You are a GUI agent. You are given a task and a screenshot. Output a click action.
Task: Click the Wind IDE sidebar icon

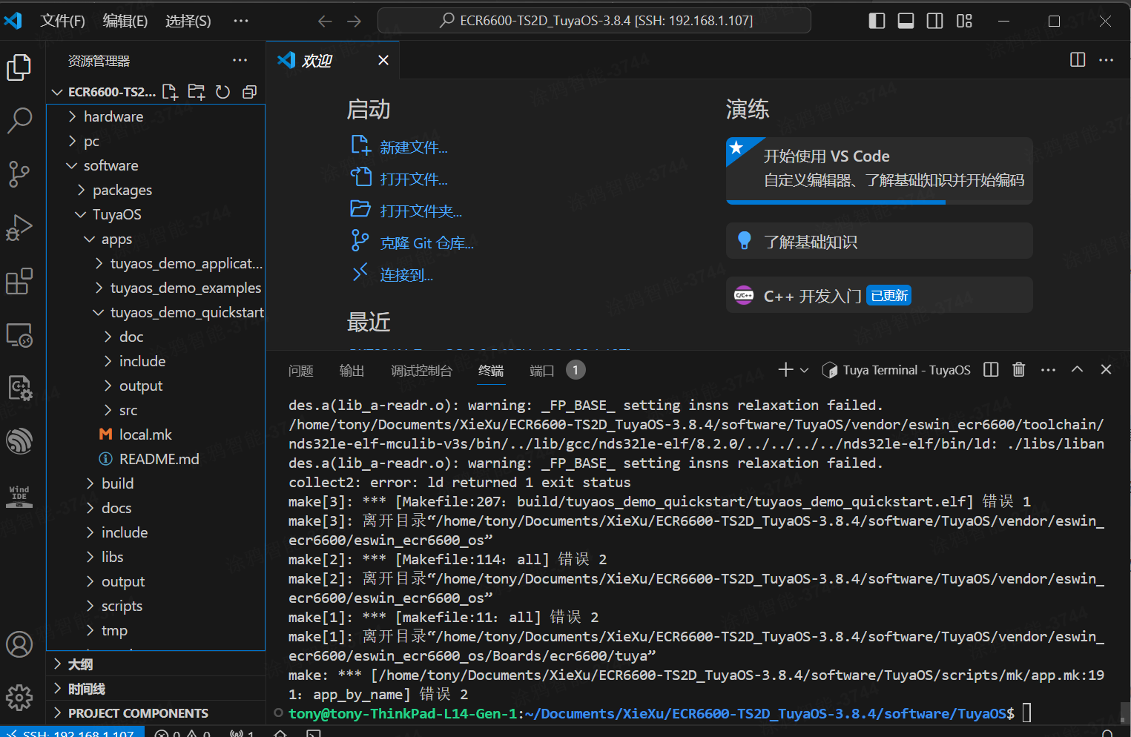point(19,495)
